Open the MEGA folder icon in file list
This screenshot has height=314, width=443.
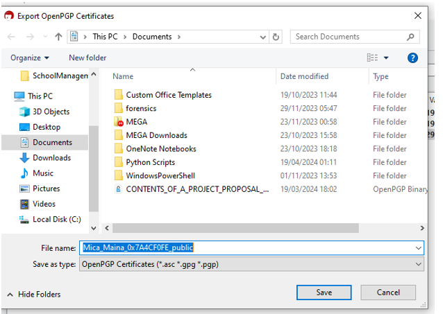[x=119, y=122]
